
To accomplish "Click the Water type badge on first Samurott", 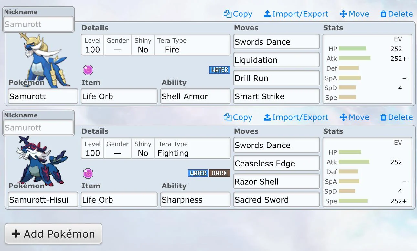I will [219, 70].
